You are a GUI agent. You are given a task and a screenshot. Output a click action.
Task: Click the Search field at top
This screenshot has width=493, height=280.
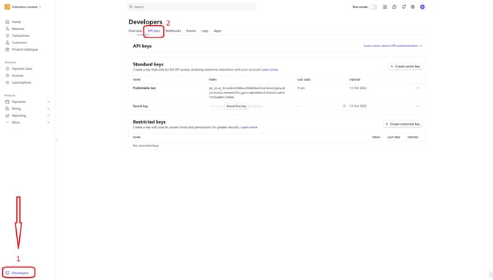coord(191,7)
